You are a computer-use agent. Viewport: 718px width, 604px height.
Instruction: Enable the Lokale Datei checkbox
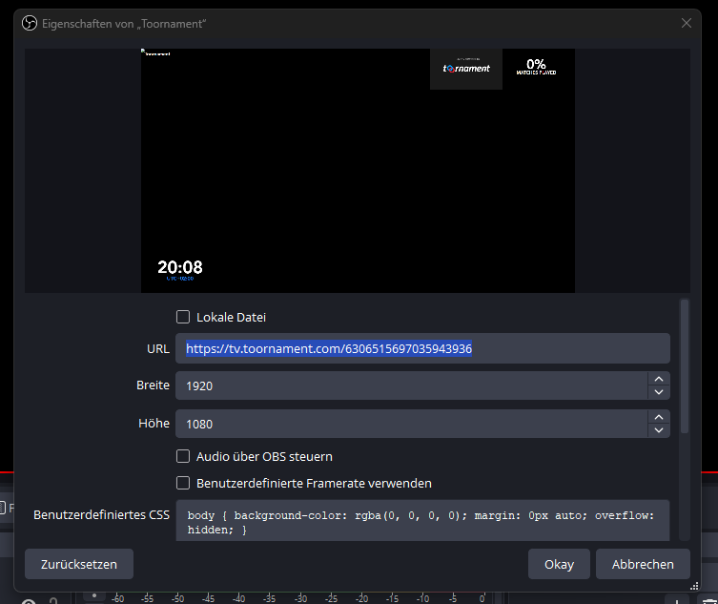183,317
